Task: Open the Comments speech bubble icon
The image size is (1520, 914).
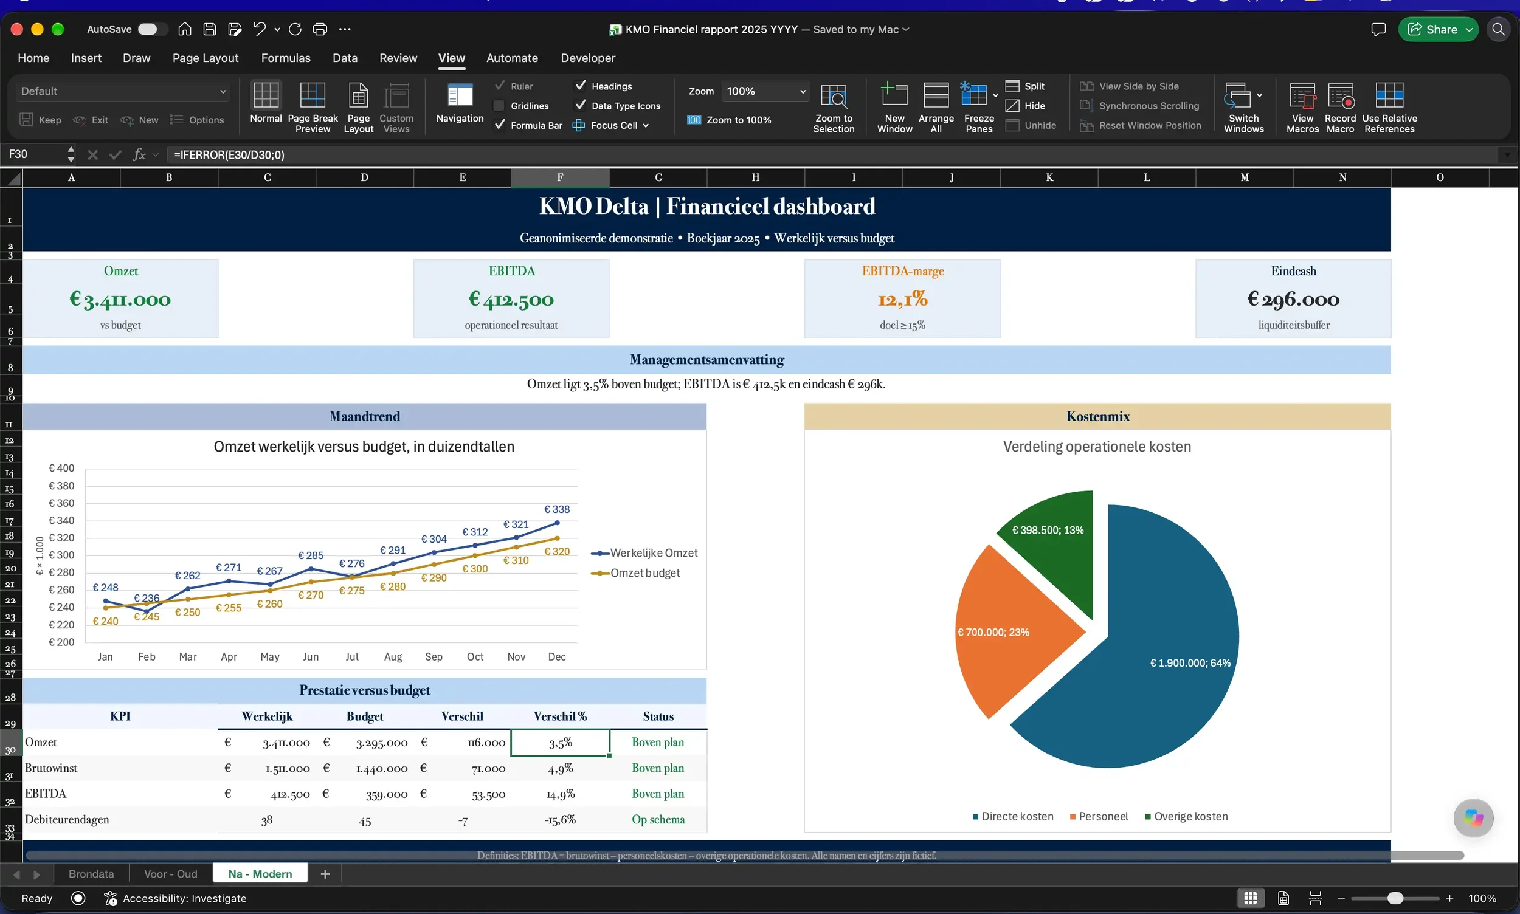Action: tap(1378, 30)
